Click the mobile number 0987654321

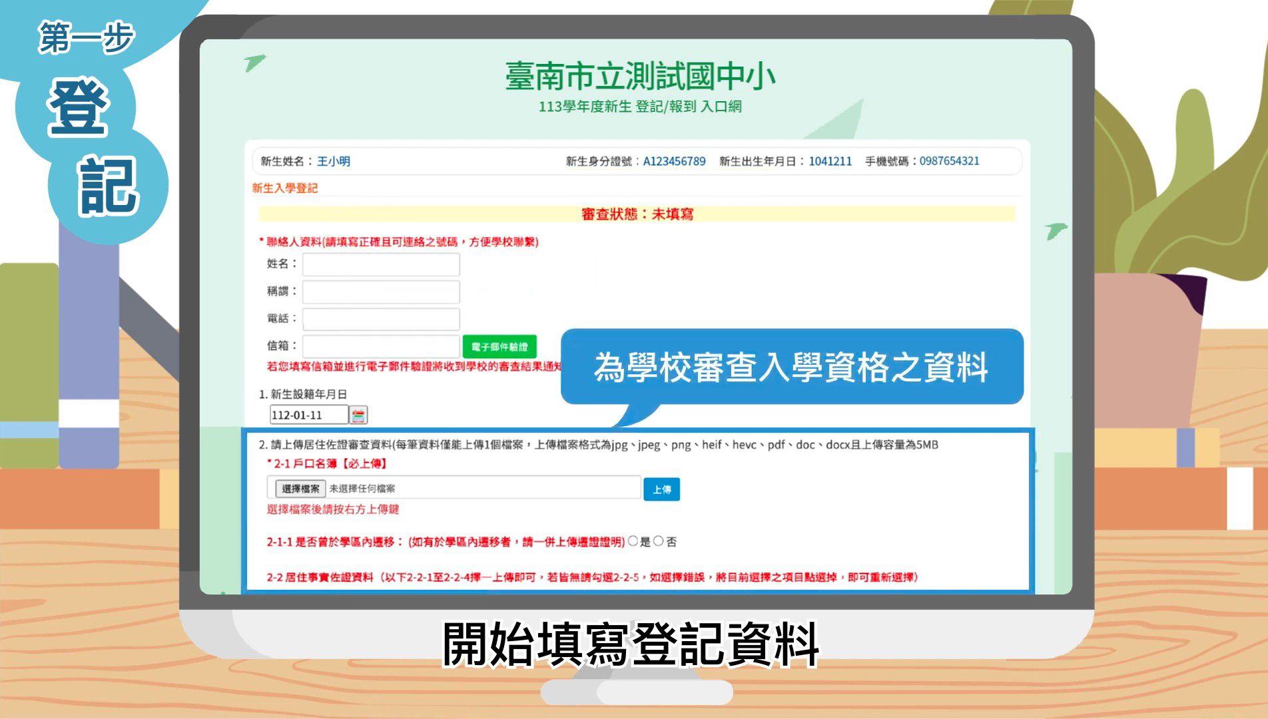tap(949, 161)
